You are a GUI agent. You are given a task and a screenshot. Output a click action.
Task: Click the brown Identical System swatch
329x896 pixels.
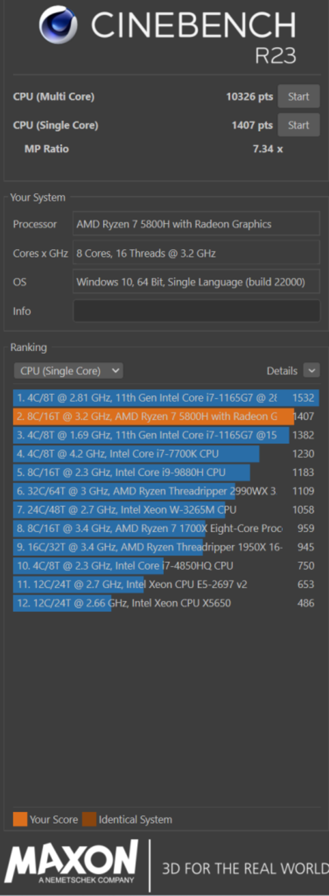(89, 819)
